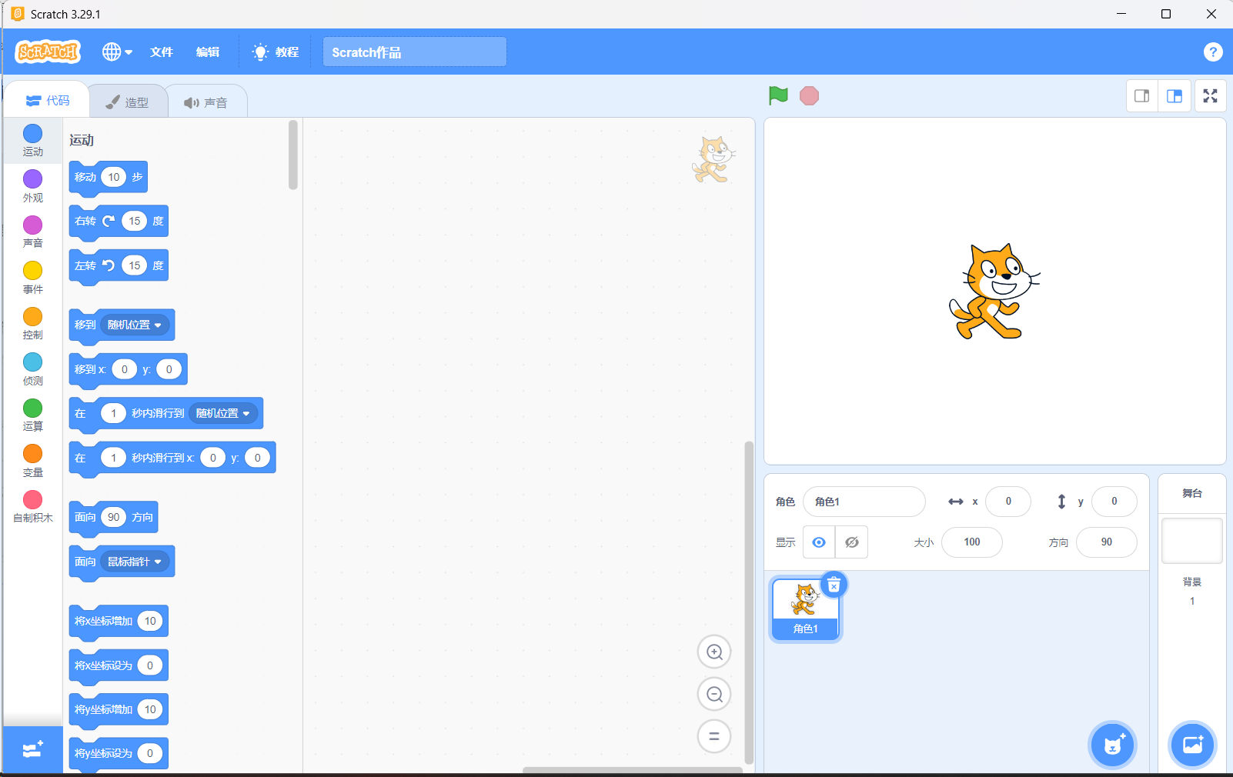The image size is (1233, 777).
Task: Open the 文件 menu
Action: point(162,52)
